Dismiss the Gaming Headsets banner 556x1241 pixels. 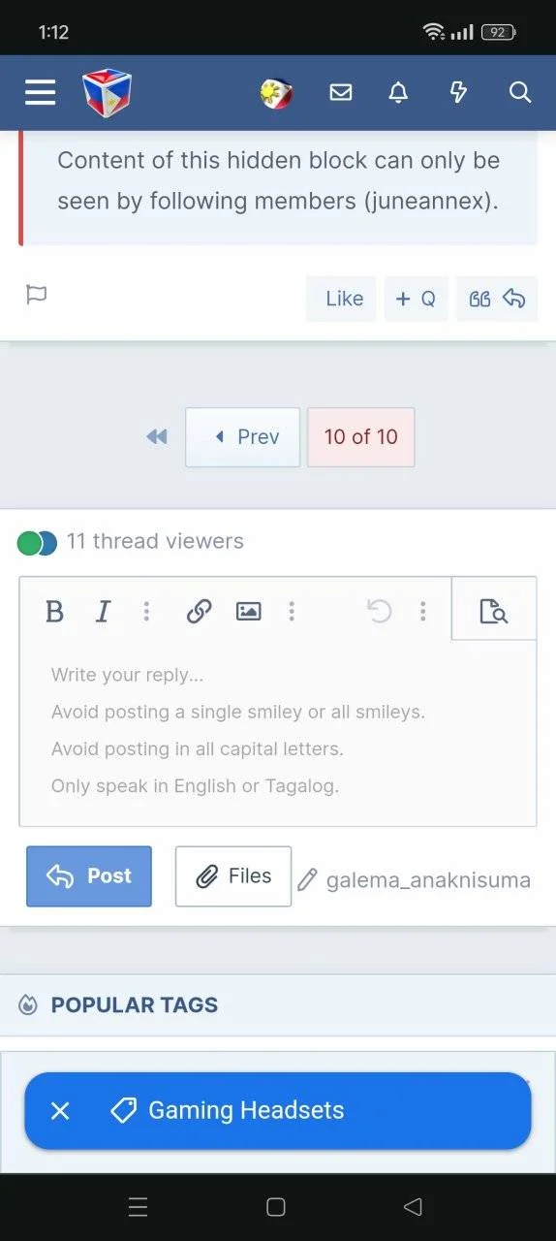(60, 1111)
